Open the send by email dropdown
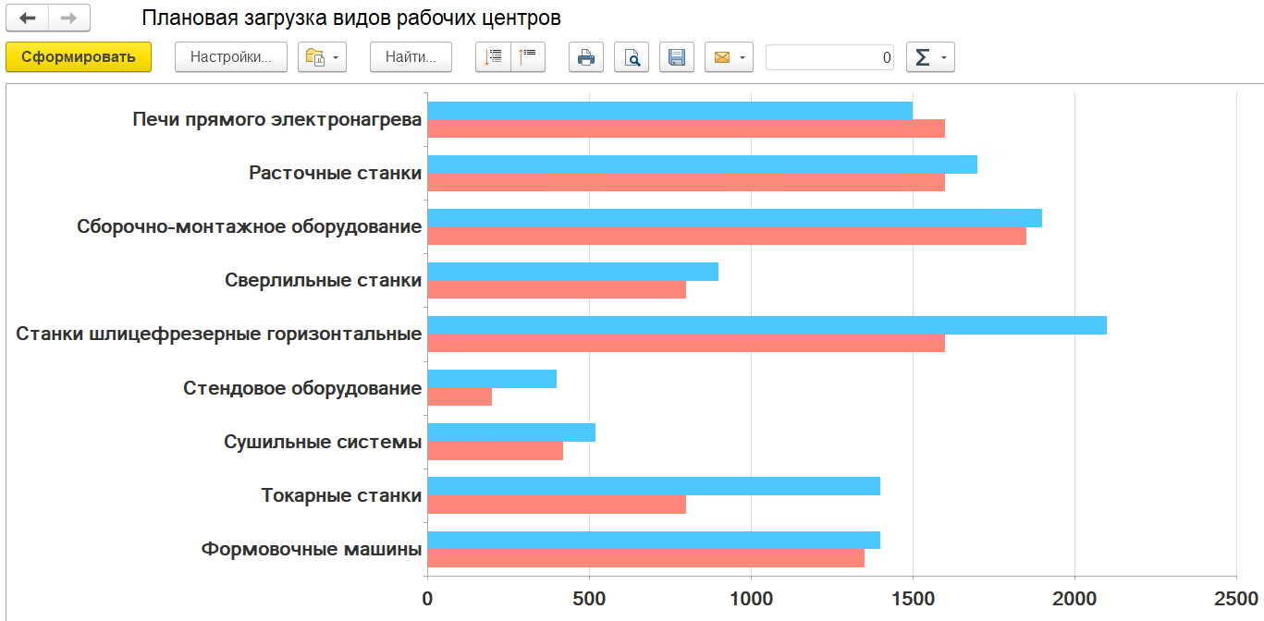 (x=729, y=57)
